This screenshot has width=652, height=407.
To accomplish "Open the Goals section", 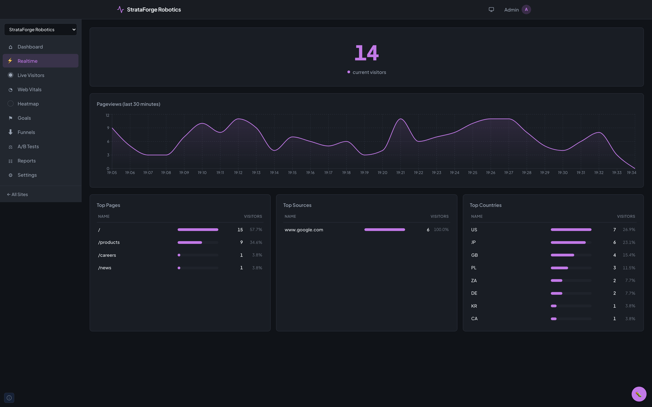I will pyautogui.click(x=40, y=118).
